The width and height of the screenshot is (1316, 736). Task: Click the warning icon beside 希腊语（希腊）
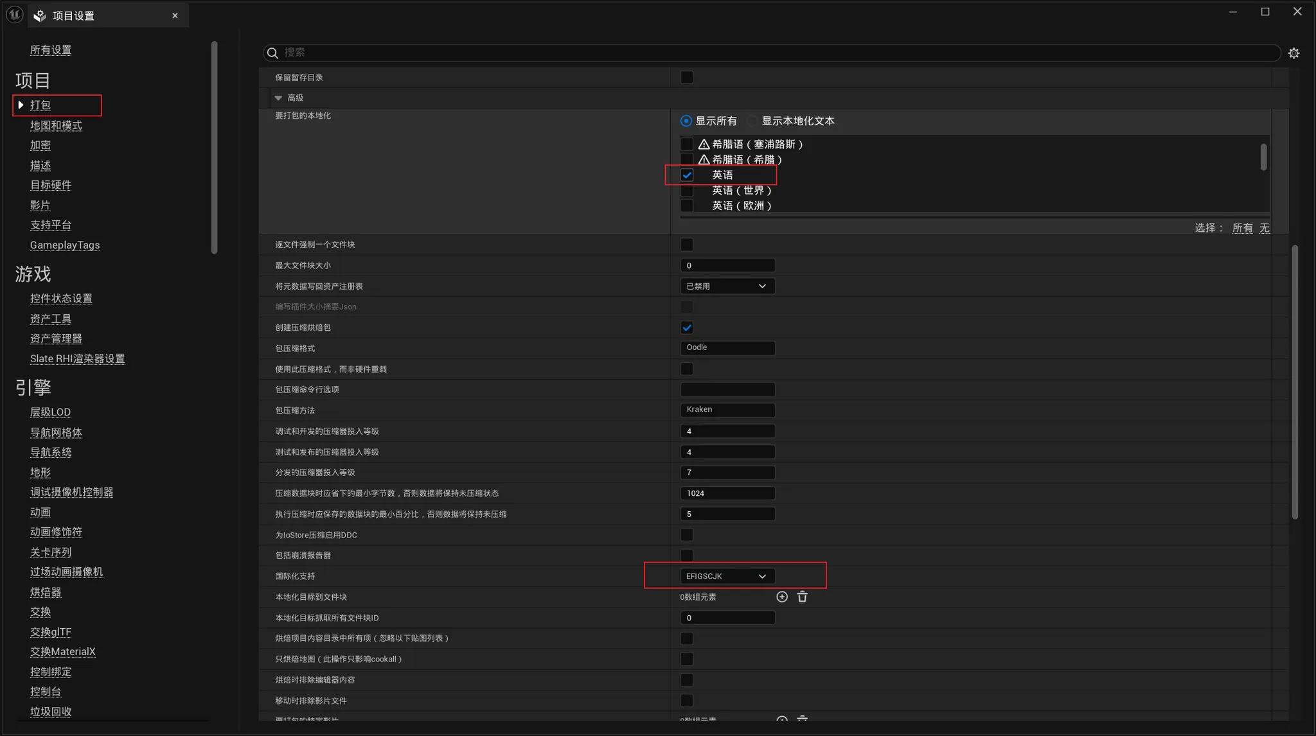704,159
